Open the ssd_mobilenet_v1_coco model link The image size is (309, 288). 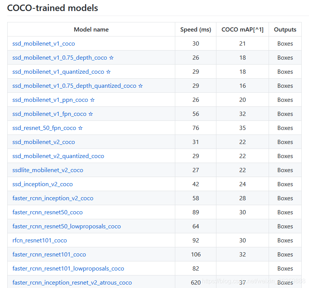43,44
